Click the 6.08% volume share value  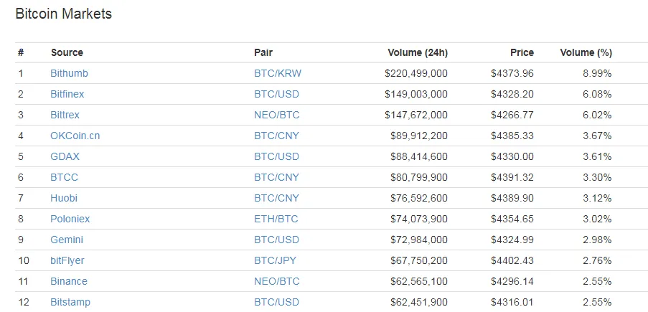[597, 94]
